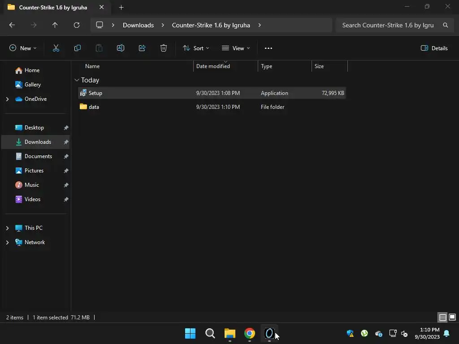
Task: Click the 1:10 PM clock in taskbar
Action: [429, 330]
